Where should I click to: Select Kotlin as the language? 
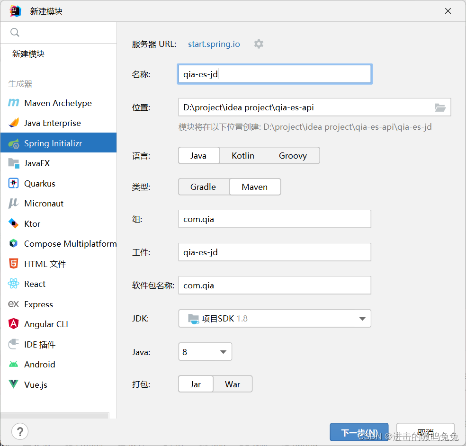tap(243, 155)
